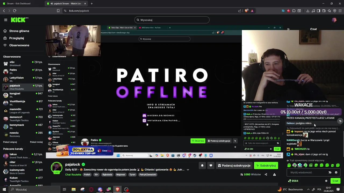The width and height of the screenshot is (344, 193).
Task: Go to Strona główna
Action: point(19,31)
